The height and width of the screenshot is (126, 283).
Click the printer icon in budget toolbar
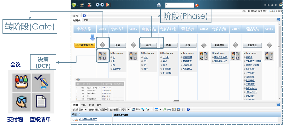point(169,109)
